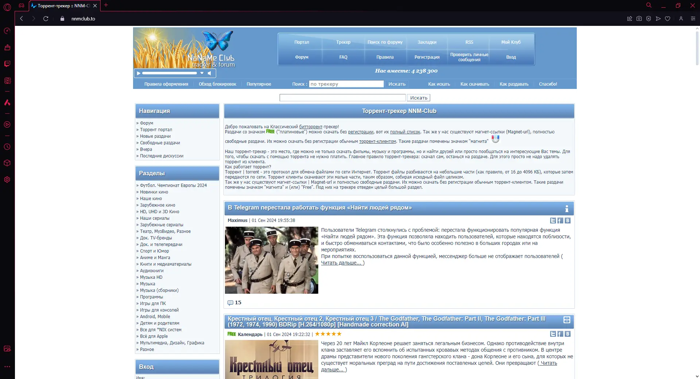The height and width of the screenshot is (379, 700).
Task: Click the category icon on Godfather post header
Action: click(x=567, y=320)
